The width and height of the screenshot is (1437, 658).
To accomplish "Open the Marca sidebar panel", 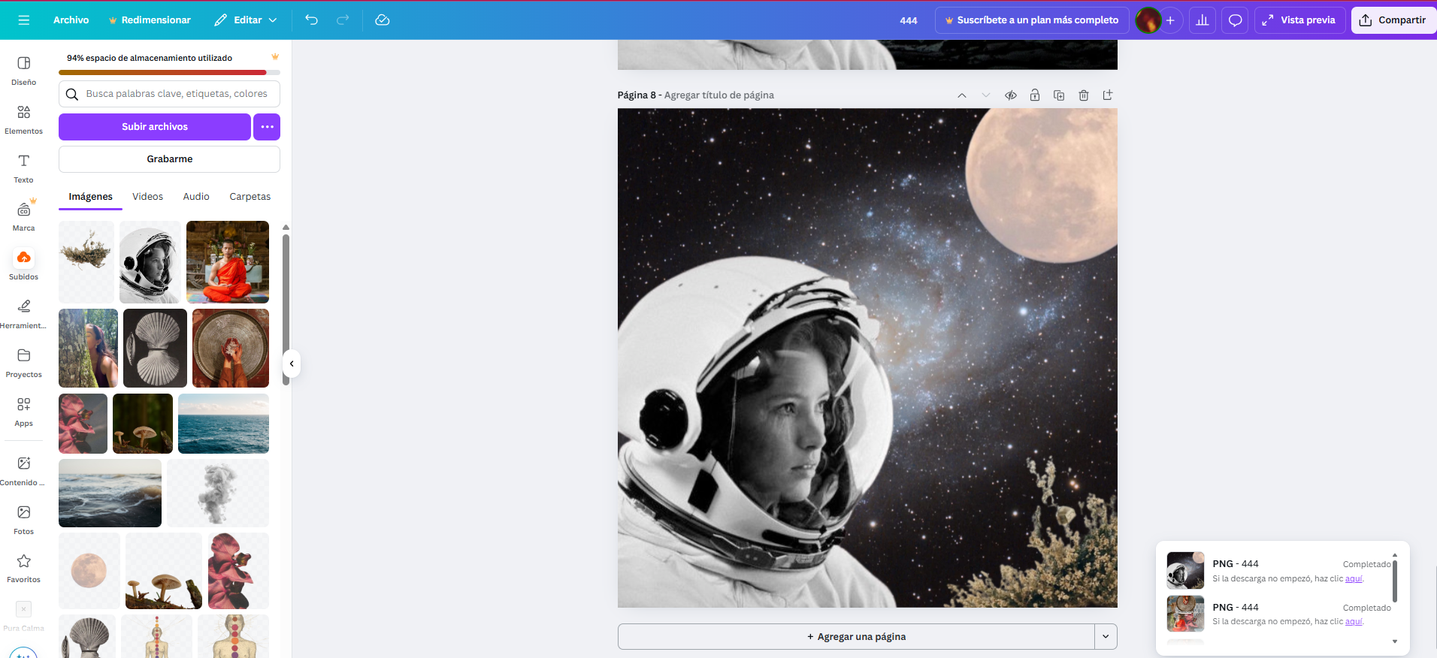I will pos(24,217).
